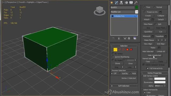Viewport: 171px width, 96px height.
Task: Select Vertex sub-object level icon
Action: 115,50
